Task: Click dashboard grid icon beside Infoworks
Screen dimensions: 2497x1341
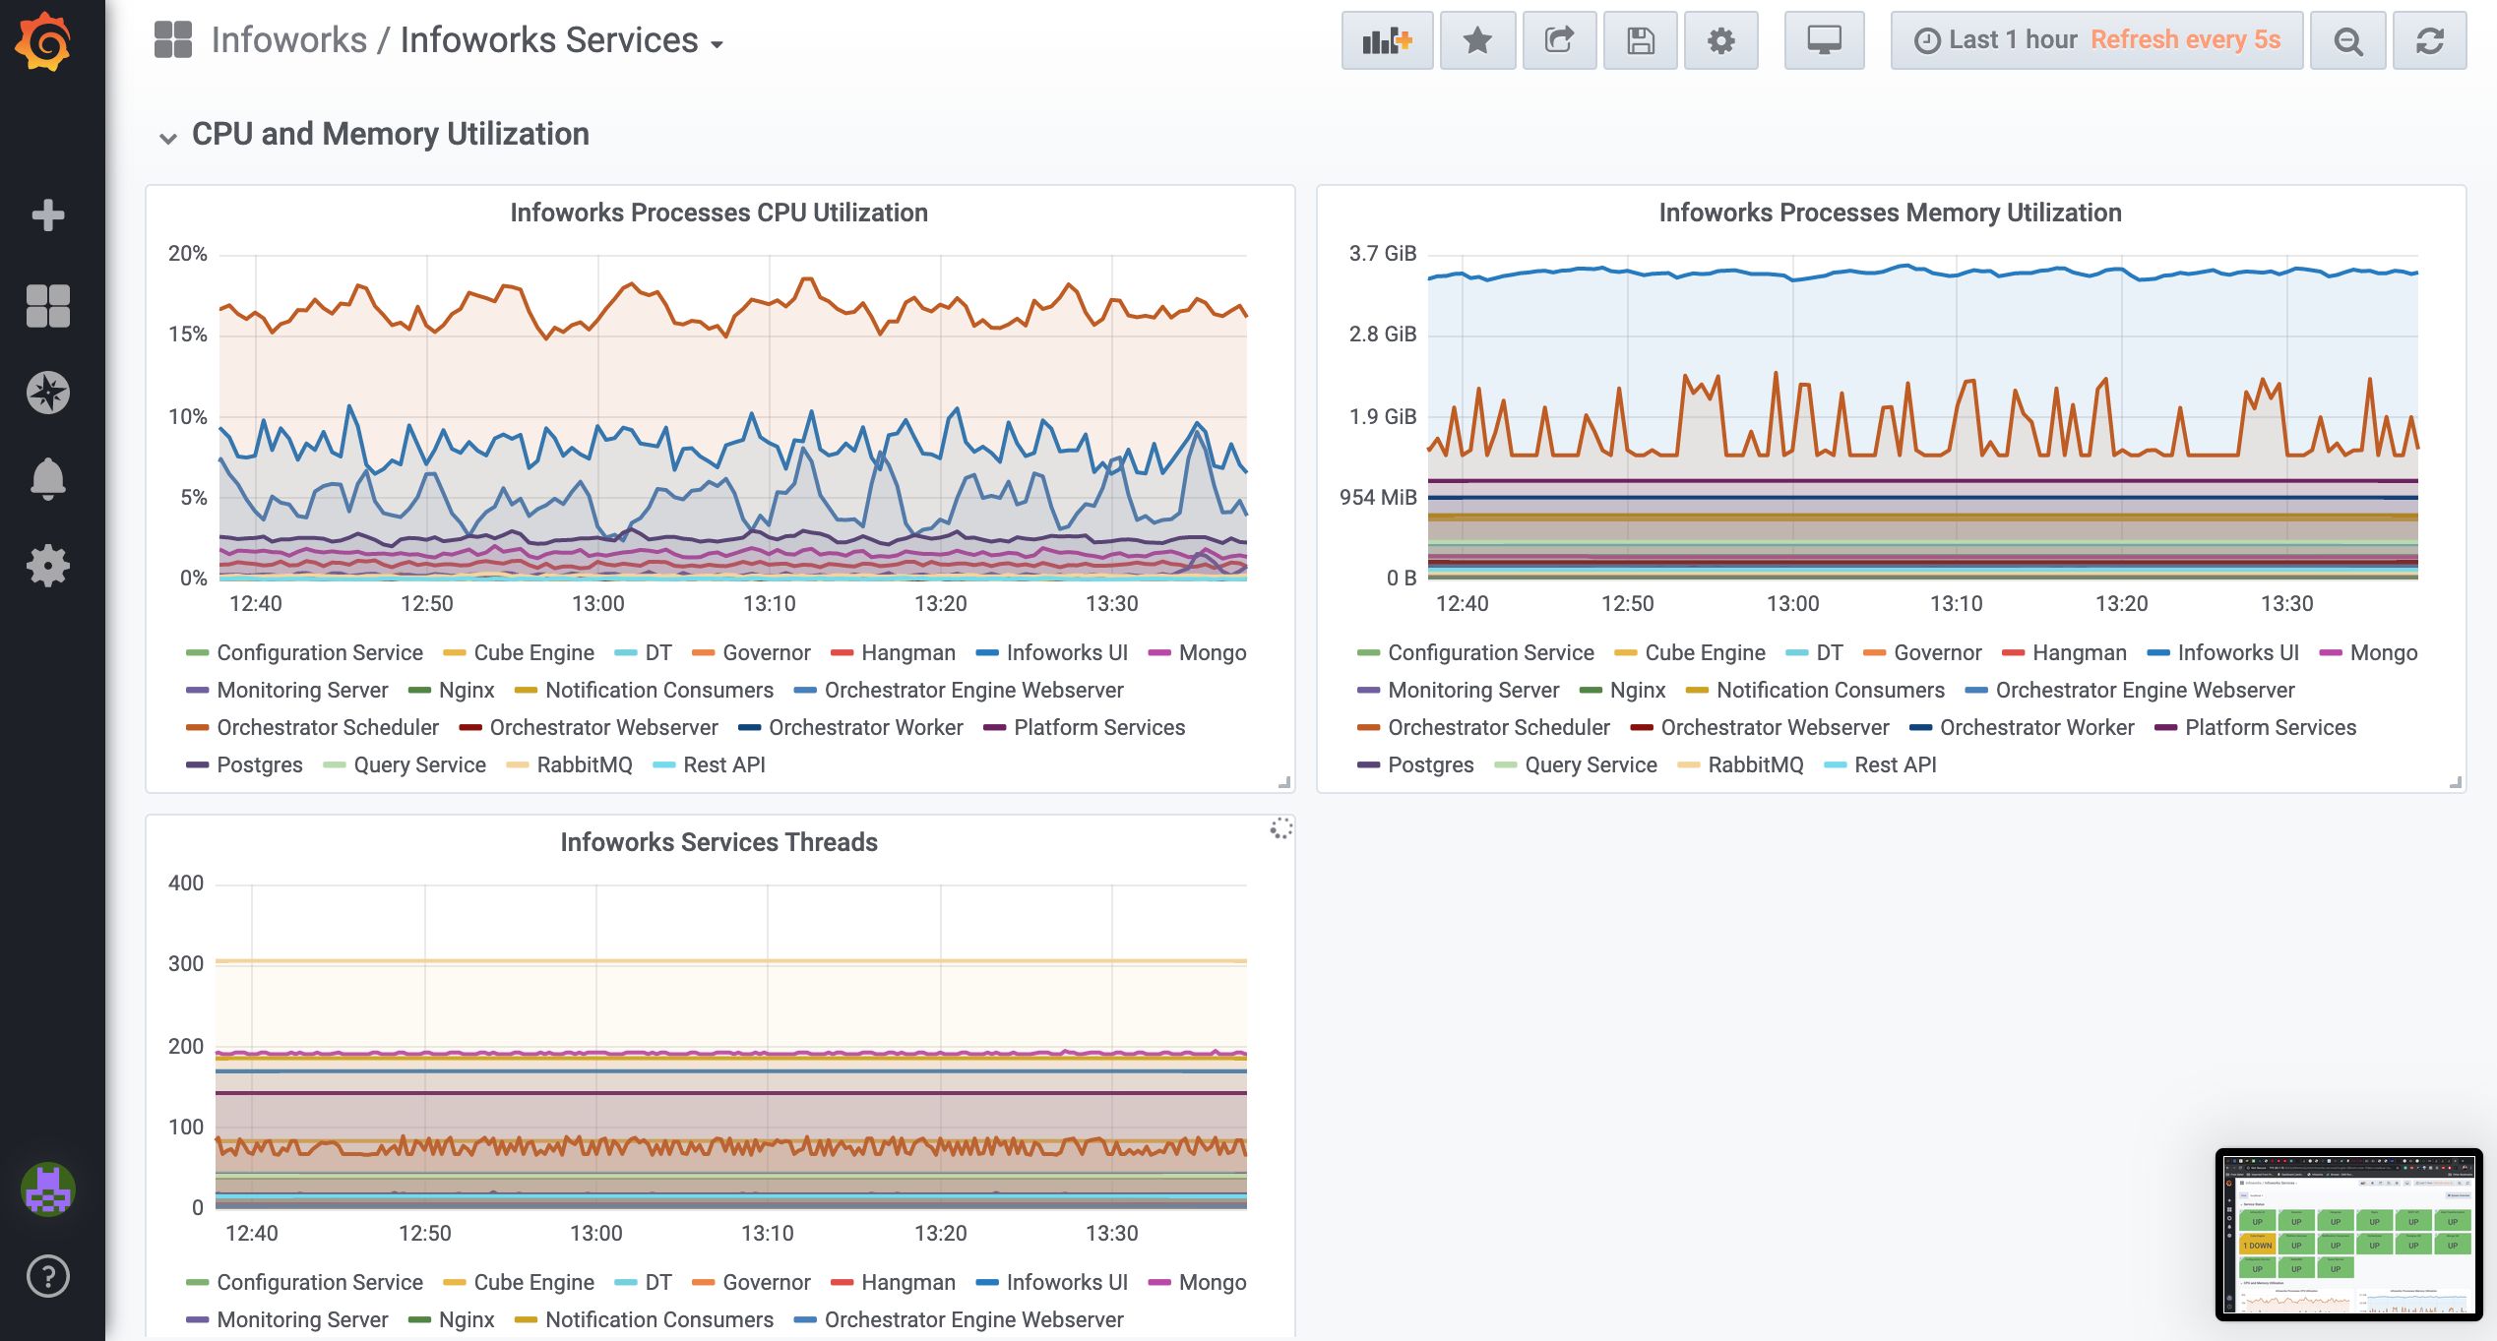Action: point(173,40)
